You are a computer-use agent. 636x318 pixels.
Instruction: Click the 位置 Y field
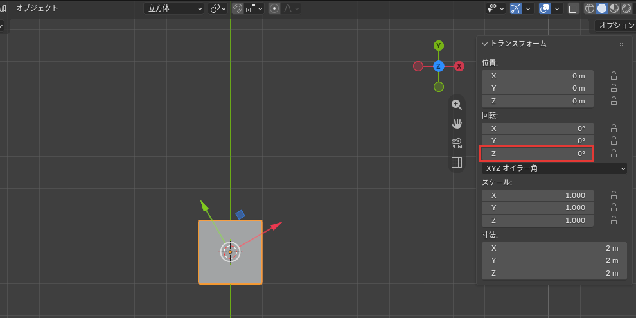(538, 88)
